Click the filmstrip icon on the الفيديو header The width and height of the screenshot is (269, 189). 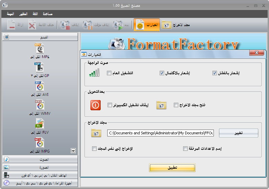[x=7, y=37]
